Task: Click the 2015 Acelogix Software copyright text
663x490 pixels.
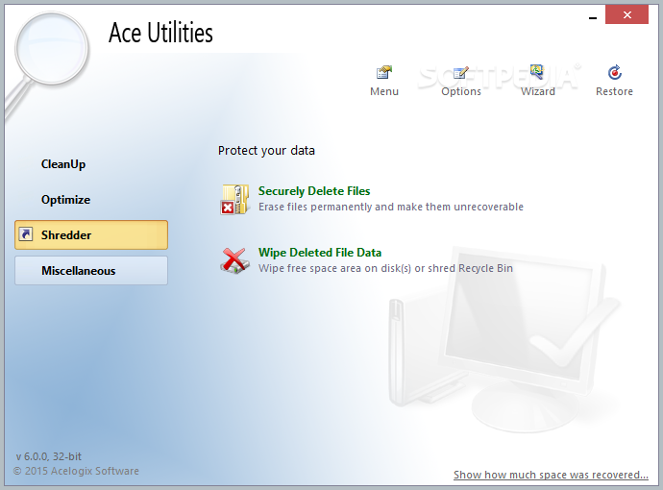Action: tap(76, 471)
